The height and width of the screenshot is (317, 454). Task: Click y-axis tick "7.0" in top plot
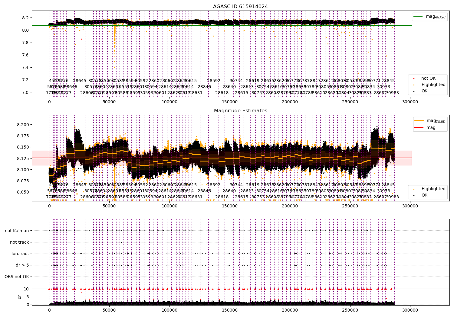pyautogui.click(x=25, y=92)
